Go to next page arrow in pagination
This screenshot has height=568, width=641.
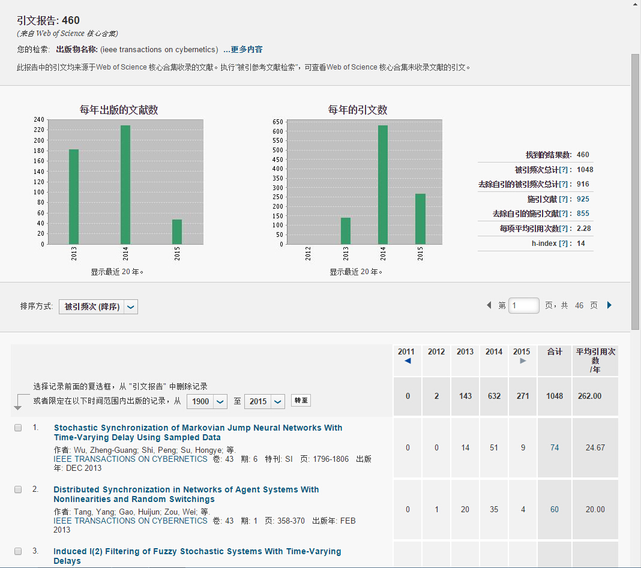pos(609,305)
